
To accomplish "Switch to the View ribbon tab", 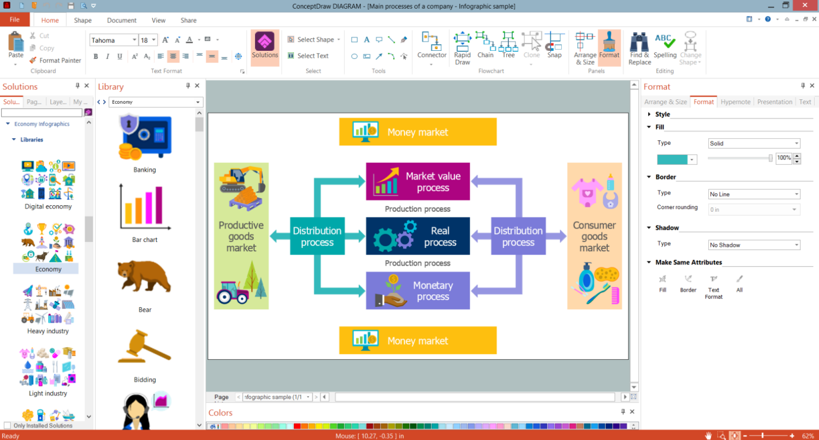I will click(159, 20).
